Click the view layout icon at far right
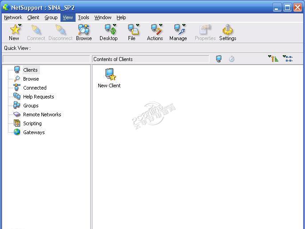This screenshot has height=229, width=305. coord(288,58)
